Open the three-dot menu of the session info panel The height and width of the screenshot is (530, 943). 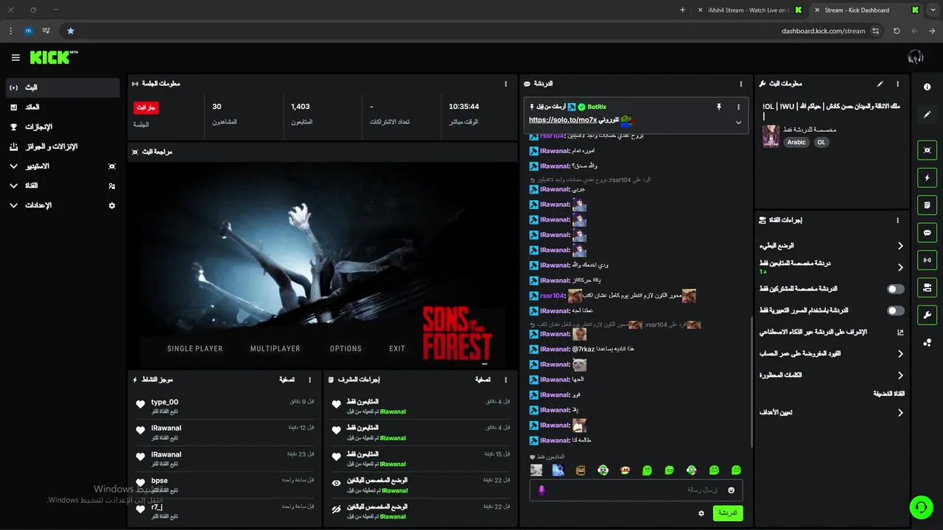coord(505,84)
